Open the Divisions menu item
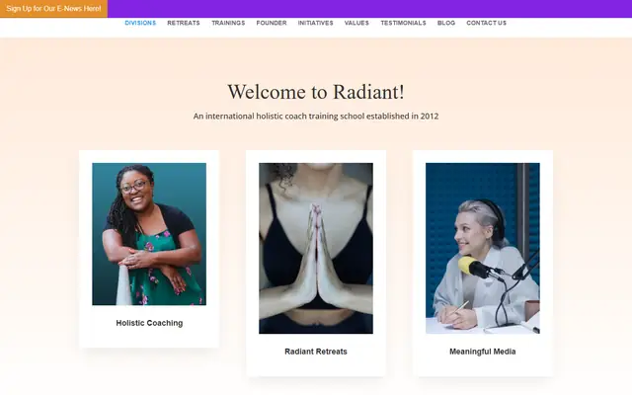Image resolution: width=632 pixels, height=395 pixels. click(x=140, y=23)
